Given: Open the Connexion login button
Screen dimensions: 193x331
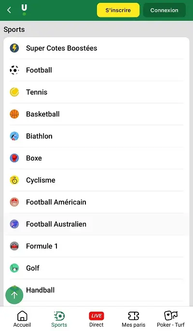Looking at the screenshot, I should (x=165, y=10).
